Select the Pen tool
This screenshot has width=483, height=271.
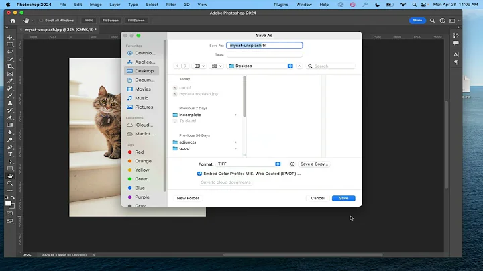coord(10,147)
